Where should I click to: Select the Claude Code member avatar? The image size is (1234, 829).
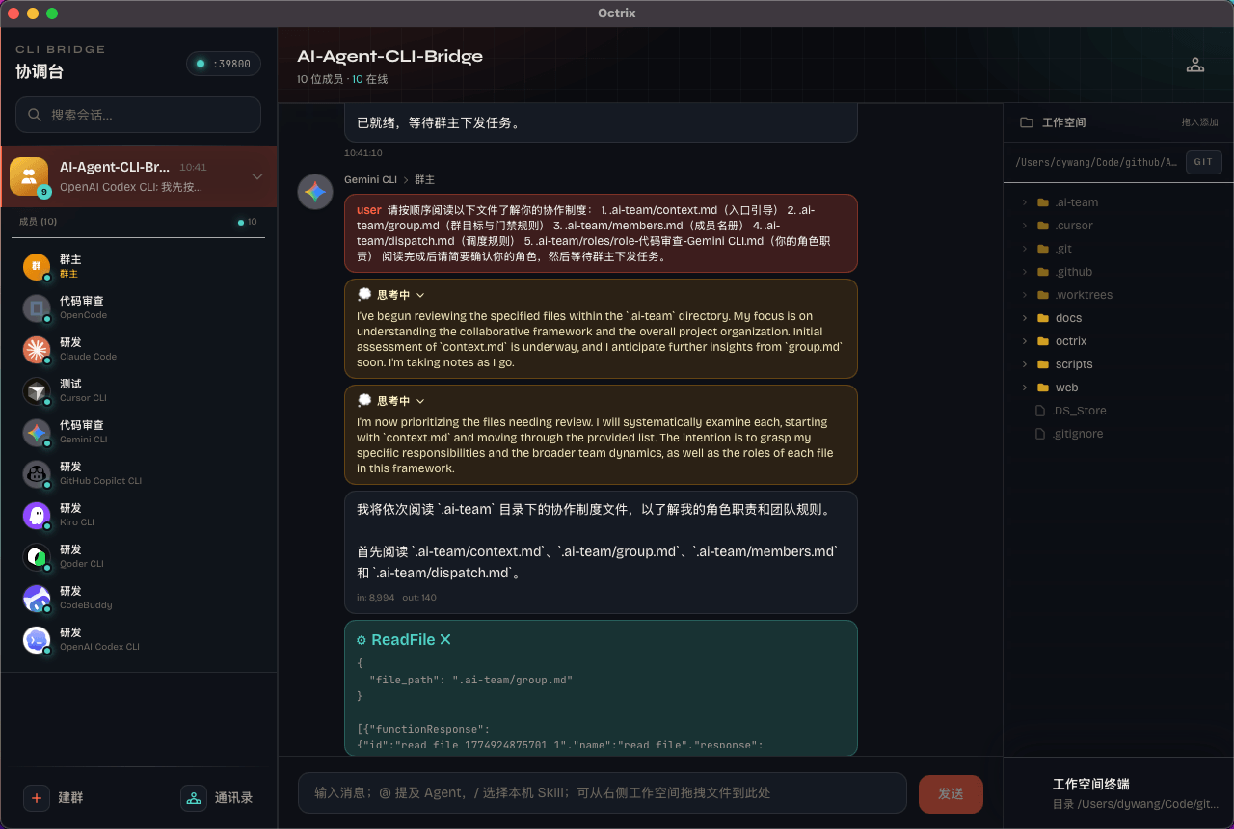[x=37, y=350]
